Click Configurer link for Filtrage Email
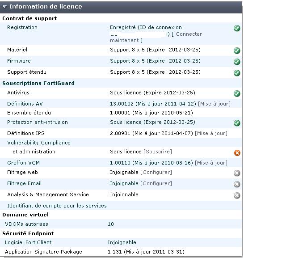Screen dimensions: 286x258 pos(156,183)
